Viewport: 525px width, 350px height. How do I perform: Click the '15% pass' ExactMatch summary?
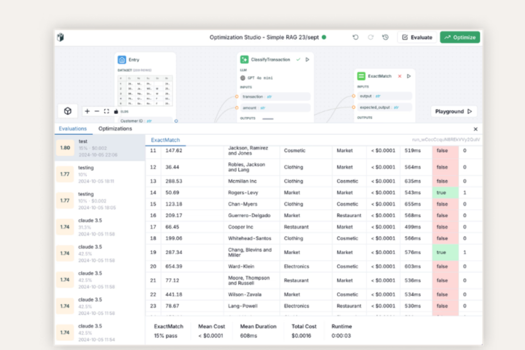[166, 336]
